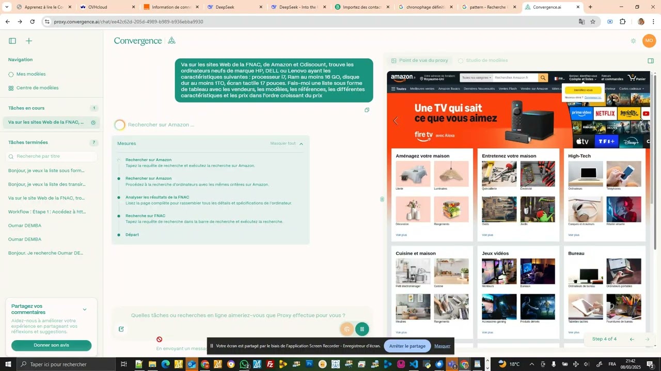
Task: Open a new browser tab
Action: pyautogui.click(x=590, y=7)
